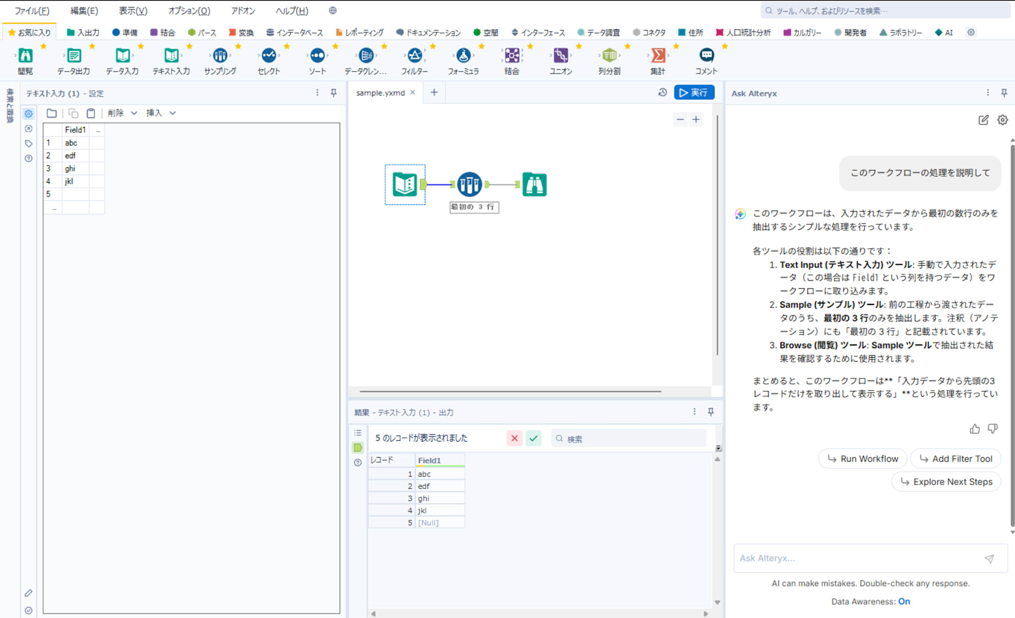
Task: Switch to the In/Out (入出力) tool category
Action: 83,32
